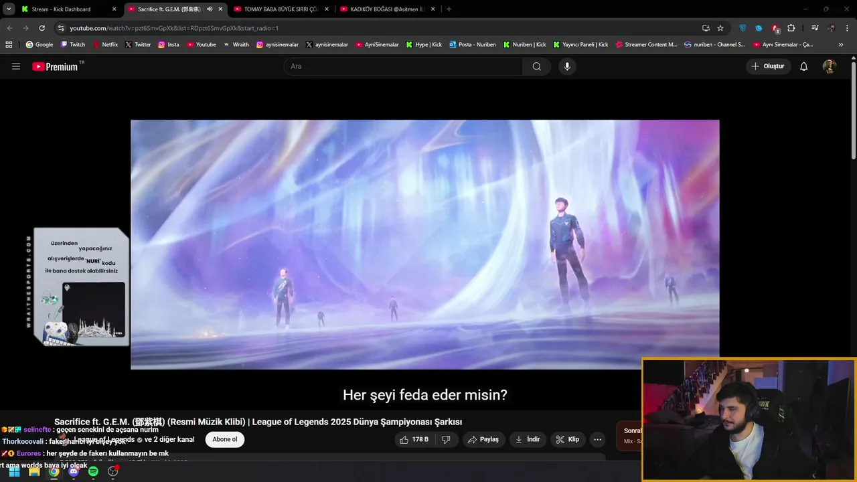Open Windows Start menu
This screenshot has width=857, height=482.
pyautogui.click(x=14, y=471)
